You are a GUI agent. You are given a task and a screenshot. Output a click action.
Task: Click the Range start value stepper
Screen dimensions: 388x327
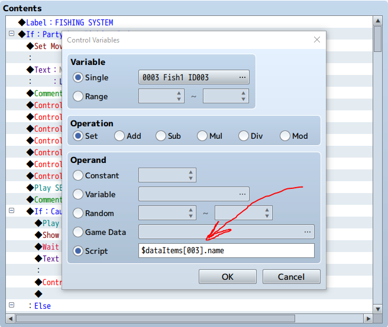coord(179,96)
